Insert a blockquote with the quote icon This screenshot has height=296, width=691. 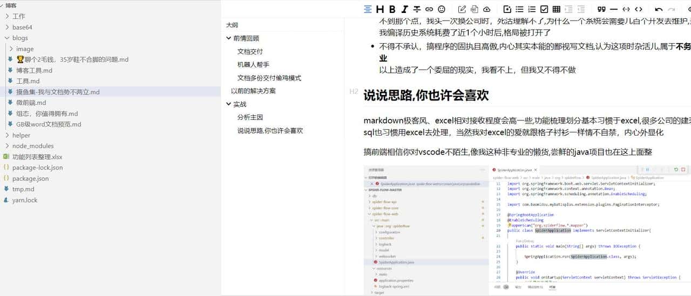point(601,9)
